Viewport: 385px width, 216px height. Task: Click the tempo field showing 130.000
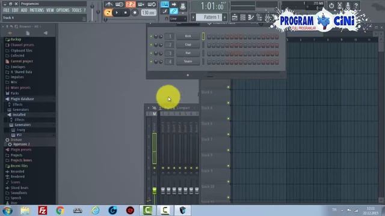point(149,13)
